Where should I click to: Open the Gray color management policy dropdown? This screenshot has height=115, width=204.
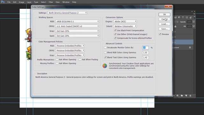pos(70,55)
